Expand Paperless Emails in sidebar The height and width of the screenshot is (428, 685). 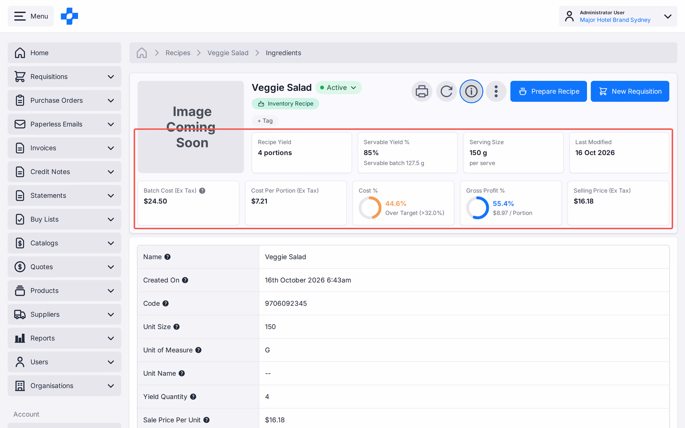tap(64, 124)
